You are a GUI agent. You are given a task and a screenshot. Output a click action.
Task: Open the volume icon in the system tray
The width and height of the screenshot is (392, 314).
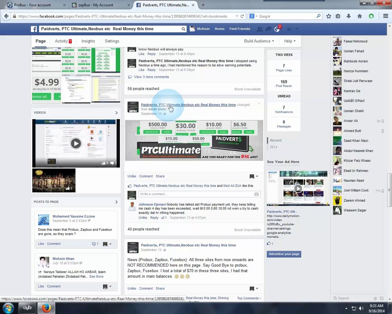click(x=361, y=308)
